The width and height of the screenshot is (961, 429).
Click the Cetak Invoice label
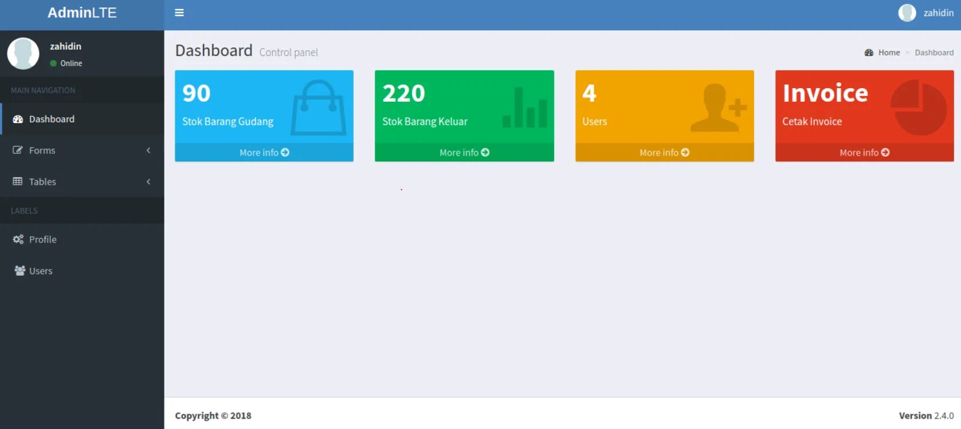pos(812,121)
